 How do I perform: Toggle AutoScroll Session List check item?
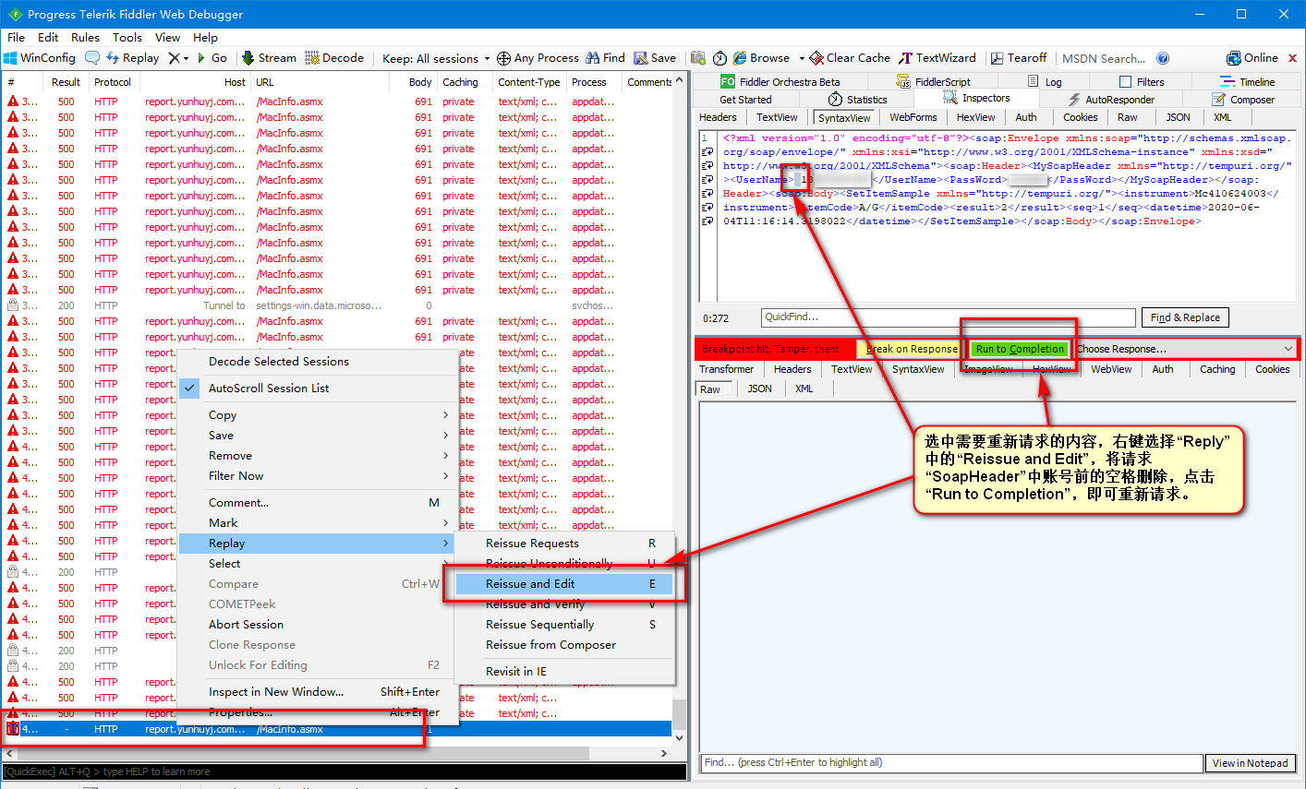click(x=318, y=389)
